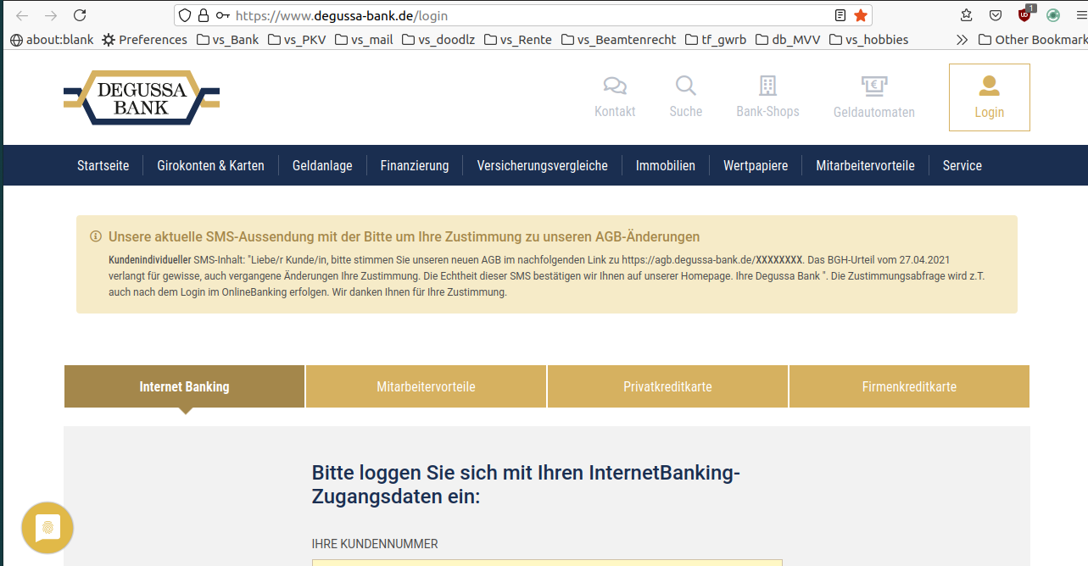Open the vs_Beamtenrecht bookmark folder
1088x566 pixels.
[x=618, y=40]
